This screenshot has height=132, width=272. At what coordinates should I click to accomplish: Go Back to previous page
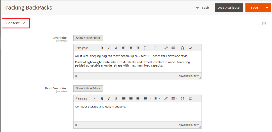tap(202, 8)
